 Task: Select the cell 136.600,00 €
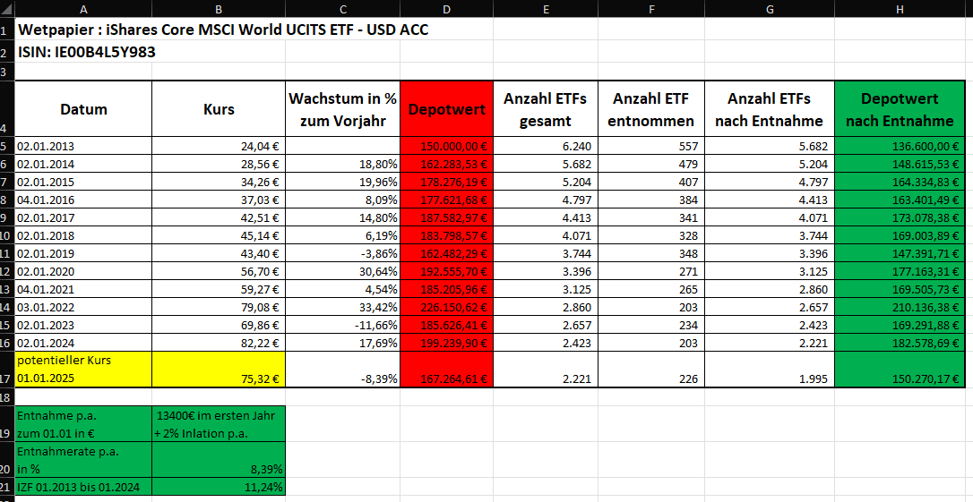click(x=900, y=146)
